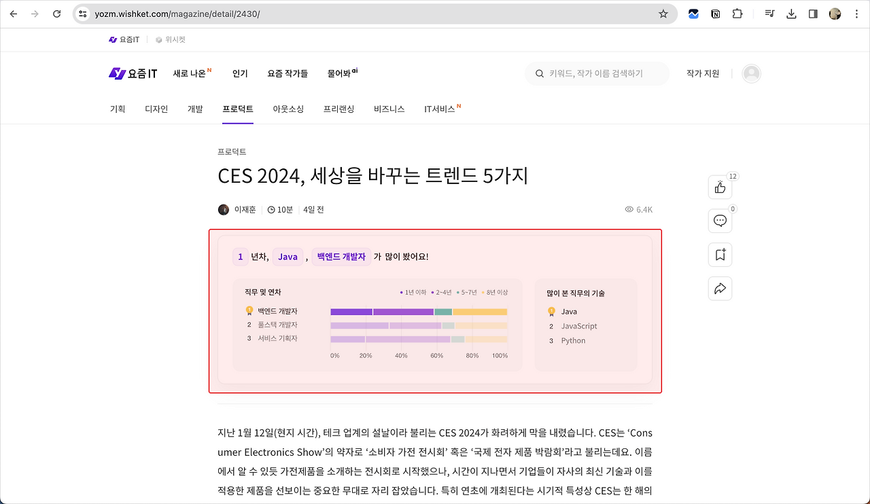870x504 pixels.
Task: Open the Notion extension icon
Action: click(x=715, y=14)
